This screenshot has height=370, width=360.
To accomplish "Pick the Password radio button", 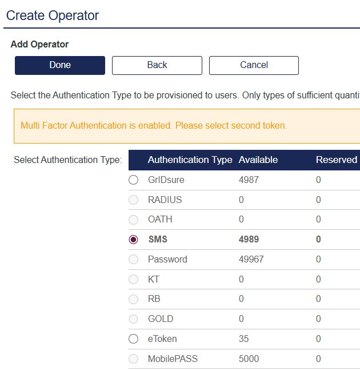I will pyautogui.click(x=134, y=260).
